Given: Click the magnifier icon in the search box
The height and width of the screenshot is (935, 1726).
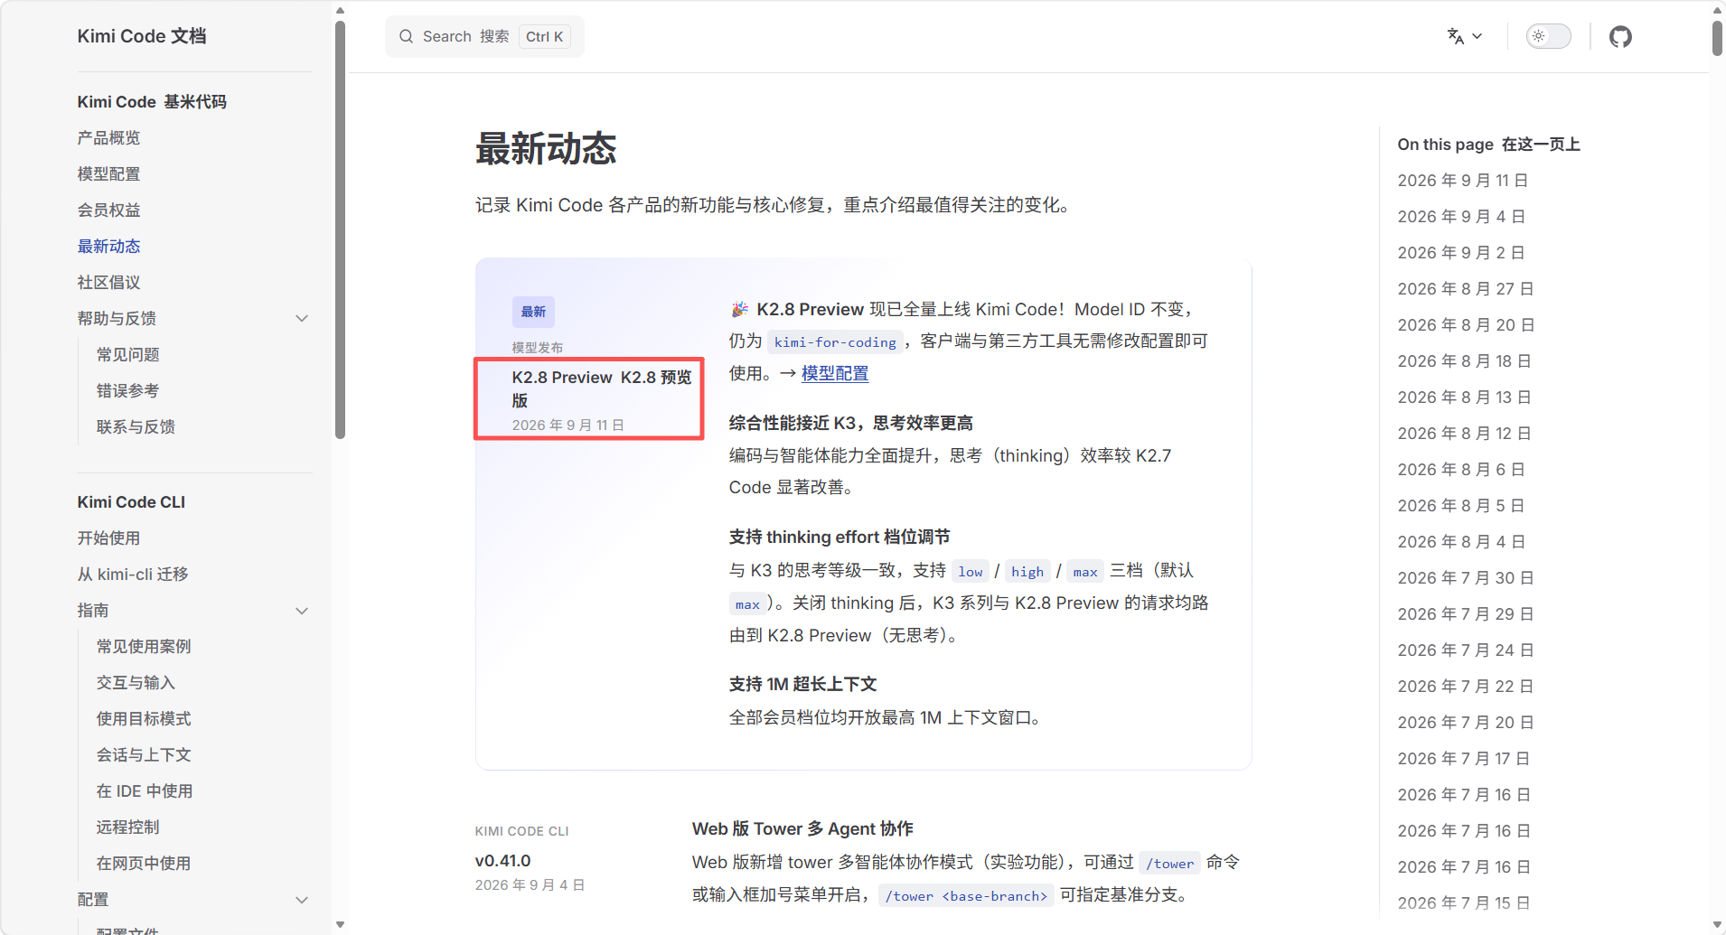Looking at the screenshot, I should [x=406, y=36].
